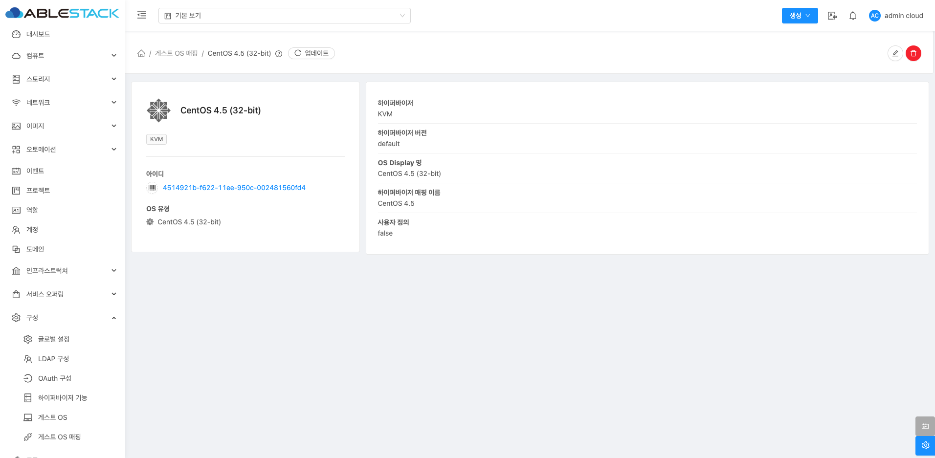Expand the 스토리지 menu chevron
The height and width of the screenshot is (458, 935).
click(114, 79)
